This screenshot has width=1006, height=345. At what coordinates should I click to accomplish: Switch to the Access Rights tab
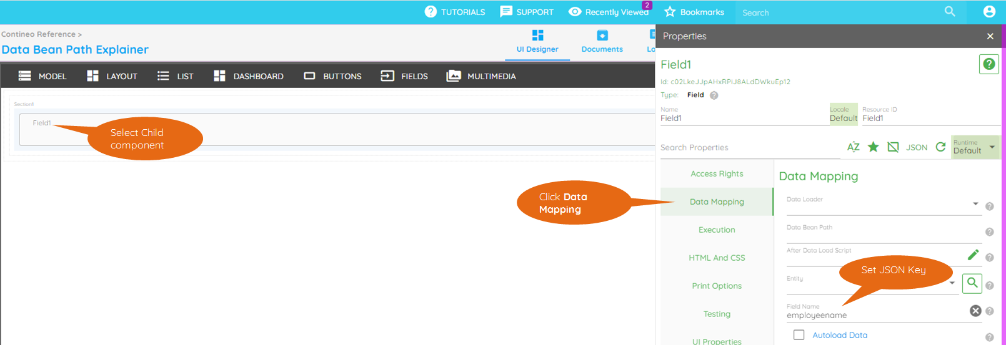717,174
